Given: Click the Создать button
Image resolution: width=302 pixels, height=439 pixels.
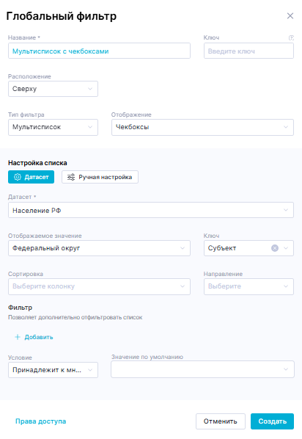Looking at the screenshot, I should point(272,421).
